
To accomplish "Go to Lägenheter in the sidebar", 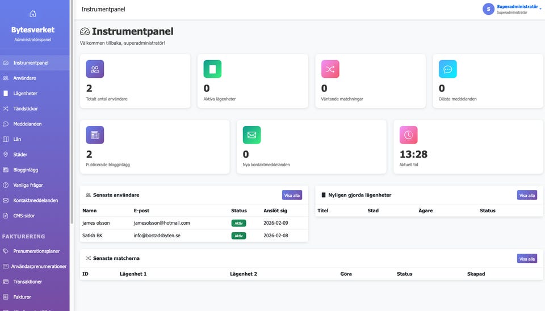I will (25, 93).
